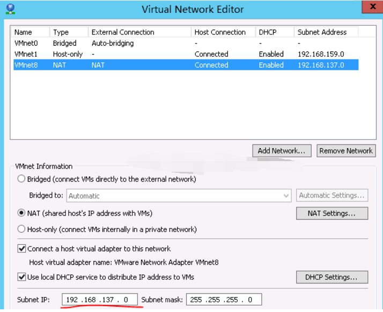Open NAT Settings
The image size is (383, 312).
click(332, 213)
